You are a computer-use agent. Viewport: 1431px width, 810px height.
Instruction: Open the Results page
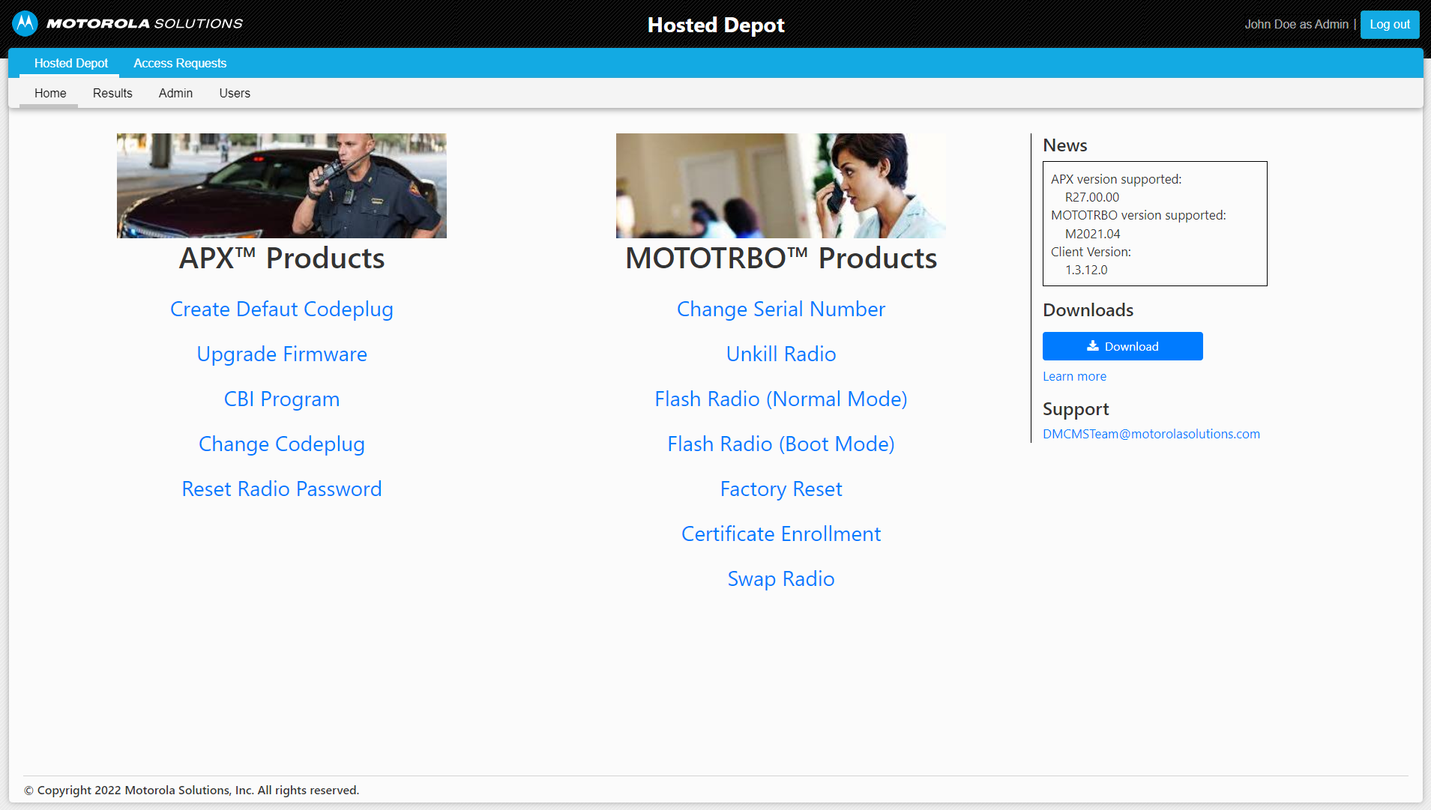tap(112, 93)
